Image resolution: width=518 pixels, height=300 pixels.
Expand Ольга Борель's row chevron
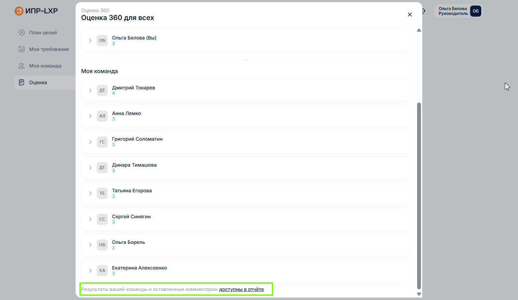[90, 245]
